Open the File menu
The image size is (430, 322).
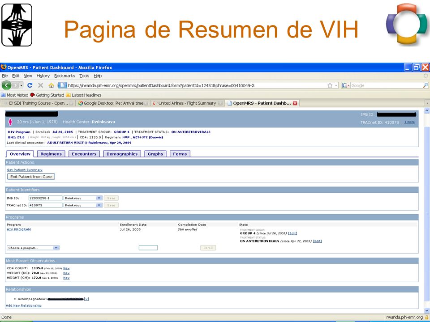point(4,76)
